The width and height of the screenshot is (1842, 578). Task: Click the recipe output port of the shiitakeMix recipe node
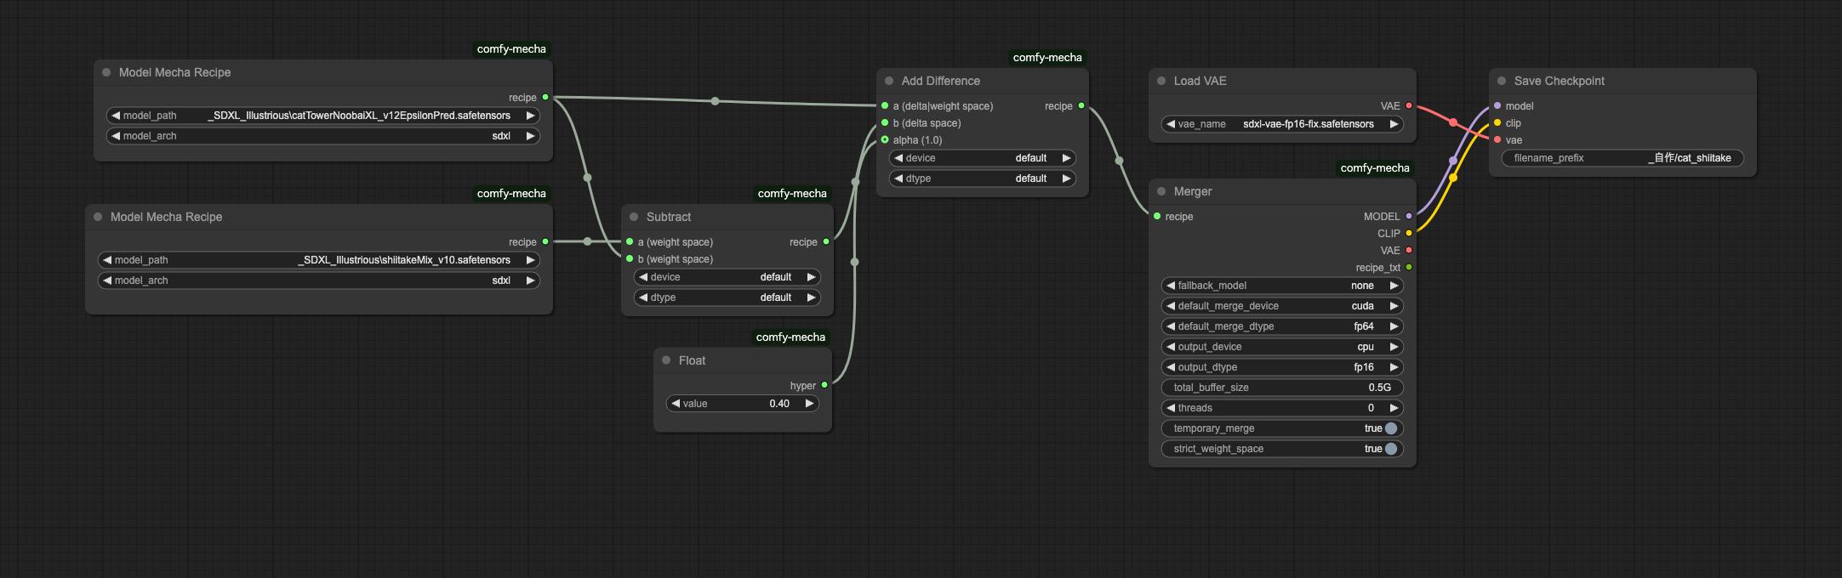545,242
